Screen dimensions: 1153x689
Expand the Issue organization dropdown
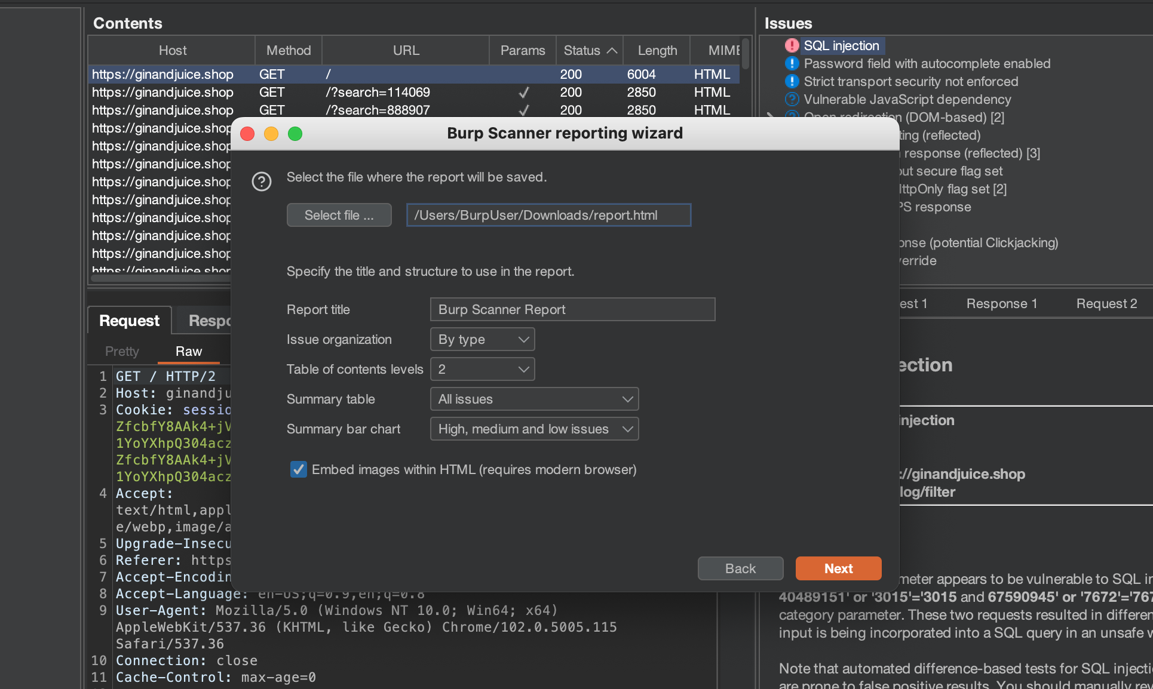pos(482,339)
